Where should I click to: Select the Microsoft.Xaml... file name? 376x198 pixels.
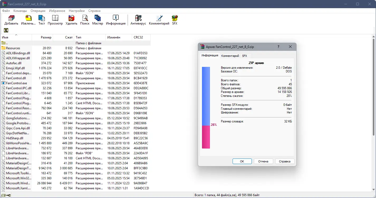pyautogui.click(x=18, y=188)
